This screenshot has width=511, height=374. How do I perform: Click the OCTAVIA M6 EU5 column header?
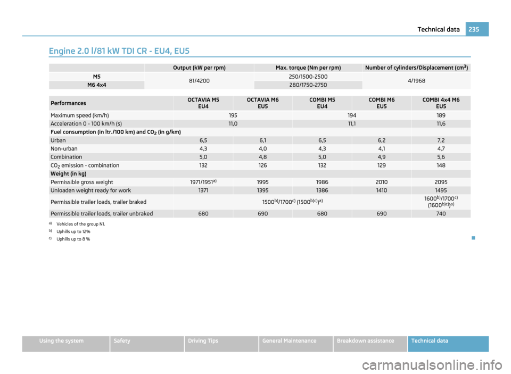(x=262, y=103)
